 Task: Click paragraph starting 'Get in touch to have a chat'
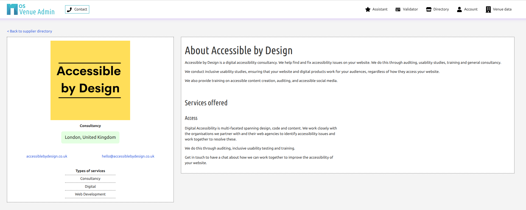pyautogui.click(x=259, y=160)
